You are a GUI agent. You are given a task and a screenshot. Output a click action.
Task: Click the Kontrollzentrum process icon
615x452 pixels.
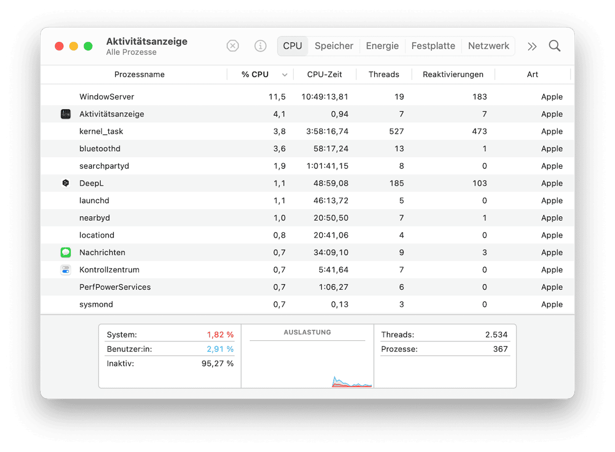66,270
